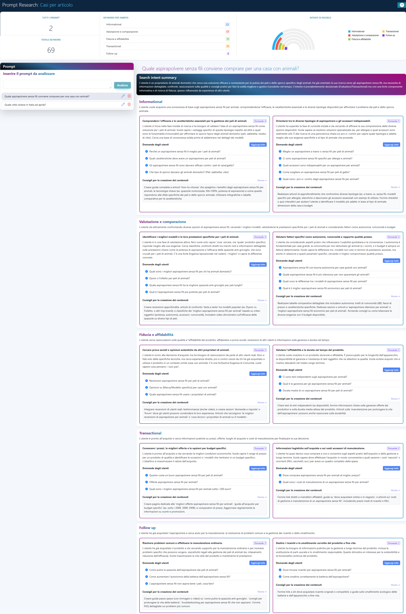Open the help icon in the header
This screenshot has height=614, width=406.
402,5
